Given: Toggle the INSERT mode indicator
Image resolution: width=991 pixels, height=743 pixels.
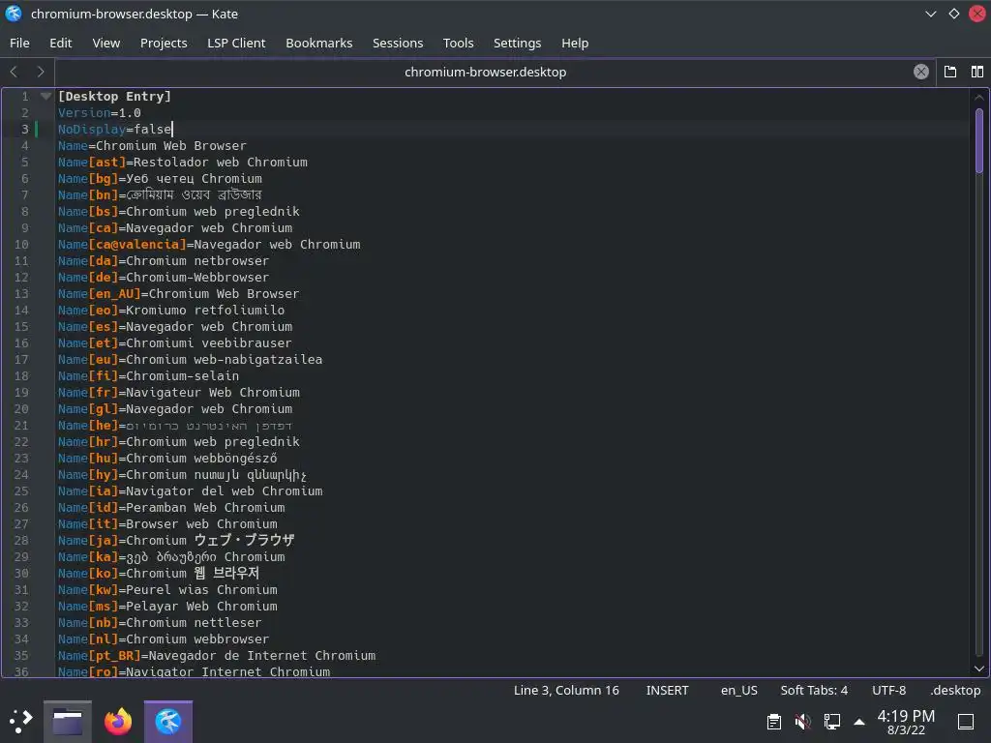Looking at the screenshot, I should pos(667,690).
